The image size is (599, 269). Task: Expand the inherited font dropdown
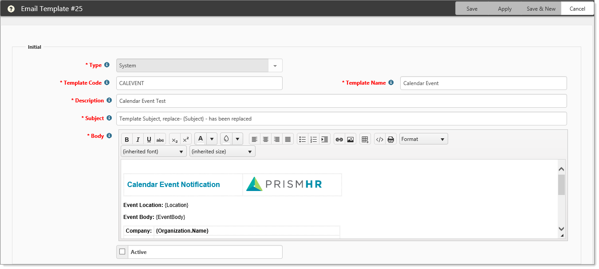point(154,152)
